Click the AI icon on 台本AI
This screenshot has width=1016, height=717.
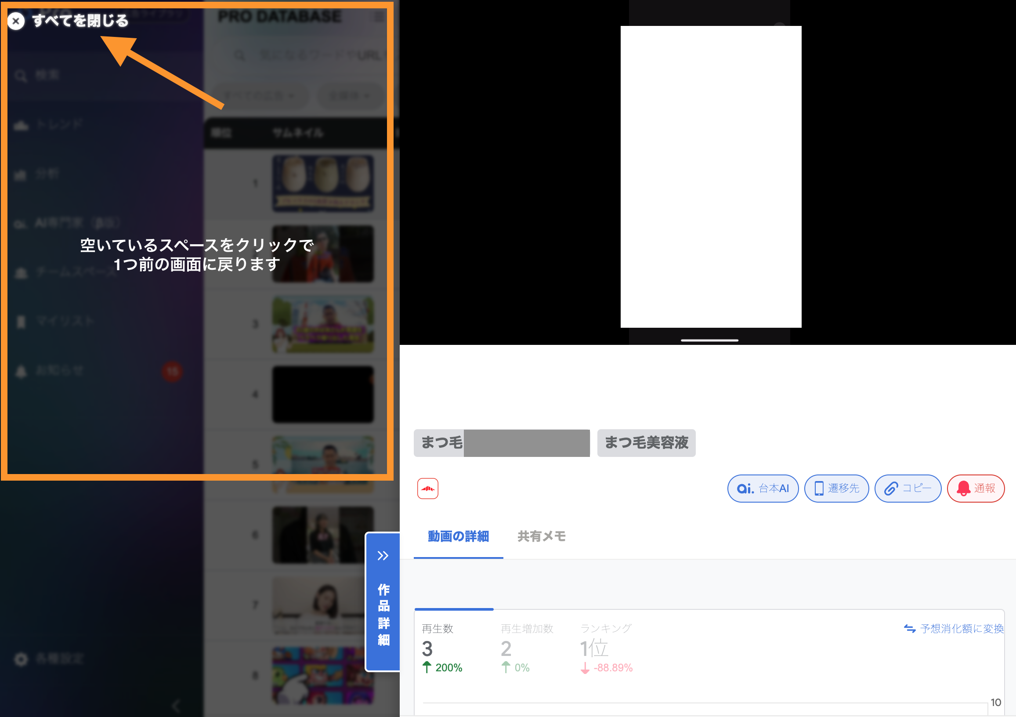point(745,489)
